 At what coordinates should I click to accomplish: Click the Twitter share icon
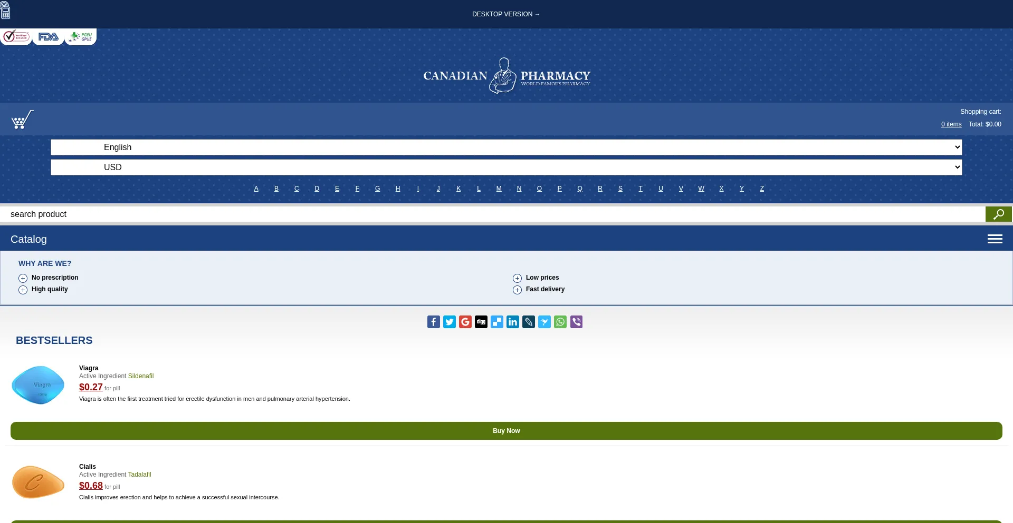(449, 322)
